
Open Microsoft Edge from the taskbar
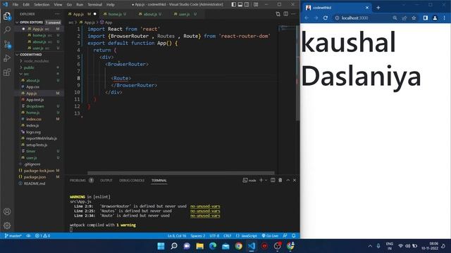213,246
